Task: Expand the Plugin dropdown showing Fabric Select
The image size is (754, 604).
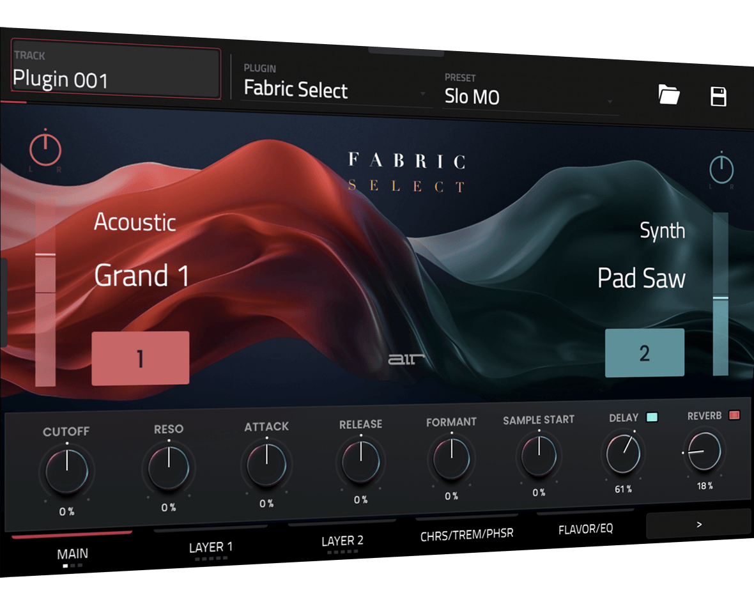Action: tap(334, 89)
